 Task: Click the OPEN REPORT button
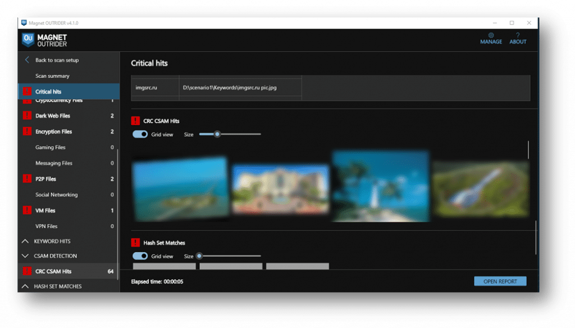pyautogui.click(x=500, y=281)
